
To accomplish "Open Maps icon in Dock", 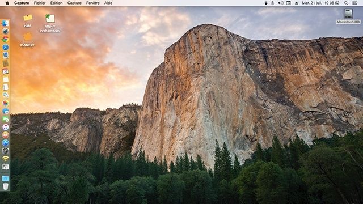I will (x=5, y=95).
